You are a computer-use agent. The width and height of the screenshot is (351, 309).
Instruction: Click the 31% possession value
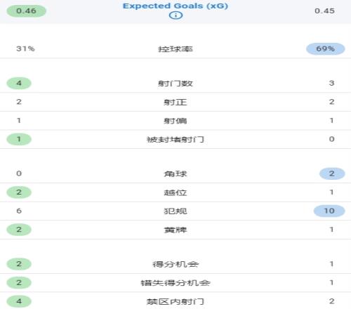point(25,48)
